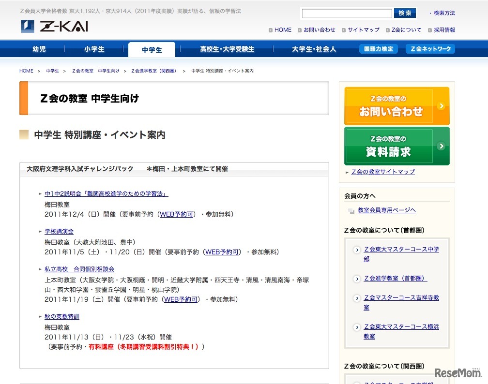The width and height of the screenshot is (488, 384).
Task: Click the page icon beside 教室会員専用ページへ
Action: click(x=351, y=210)
